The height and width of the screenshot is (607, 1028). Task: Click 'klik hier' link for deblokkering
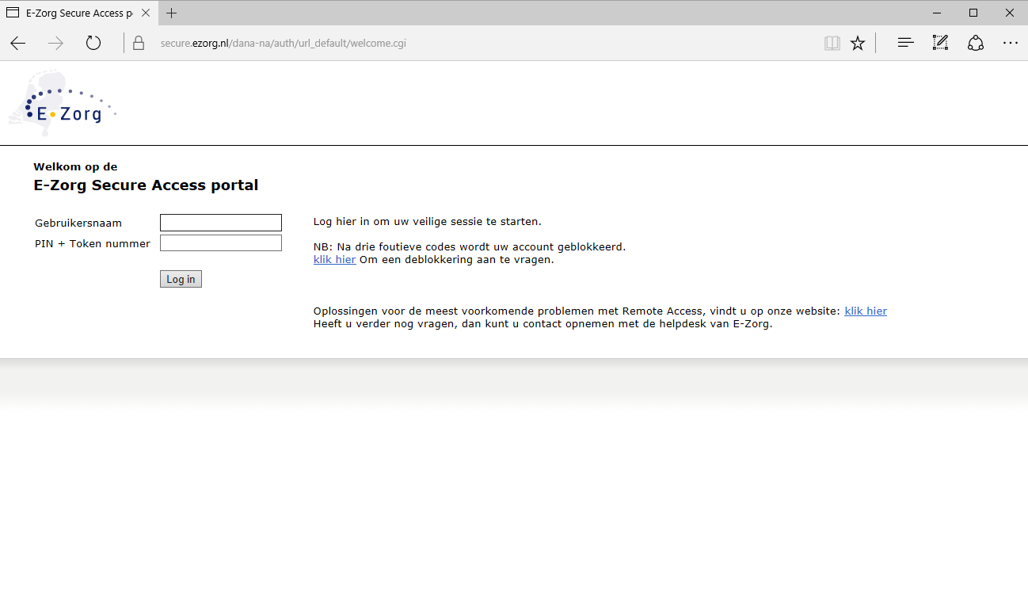334,259
